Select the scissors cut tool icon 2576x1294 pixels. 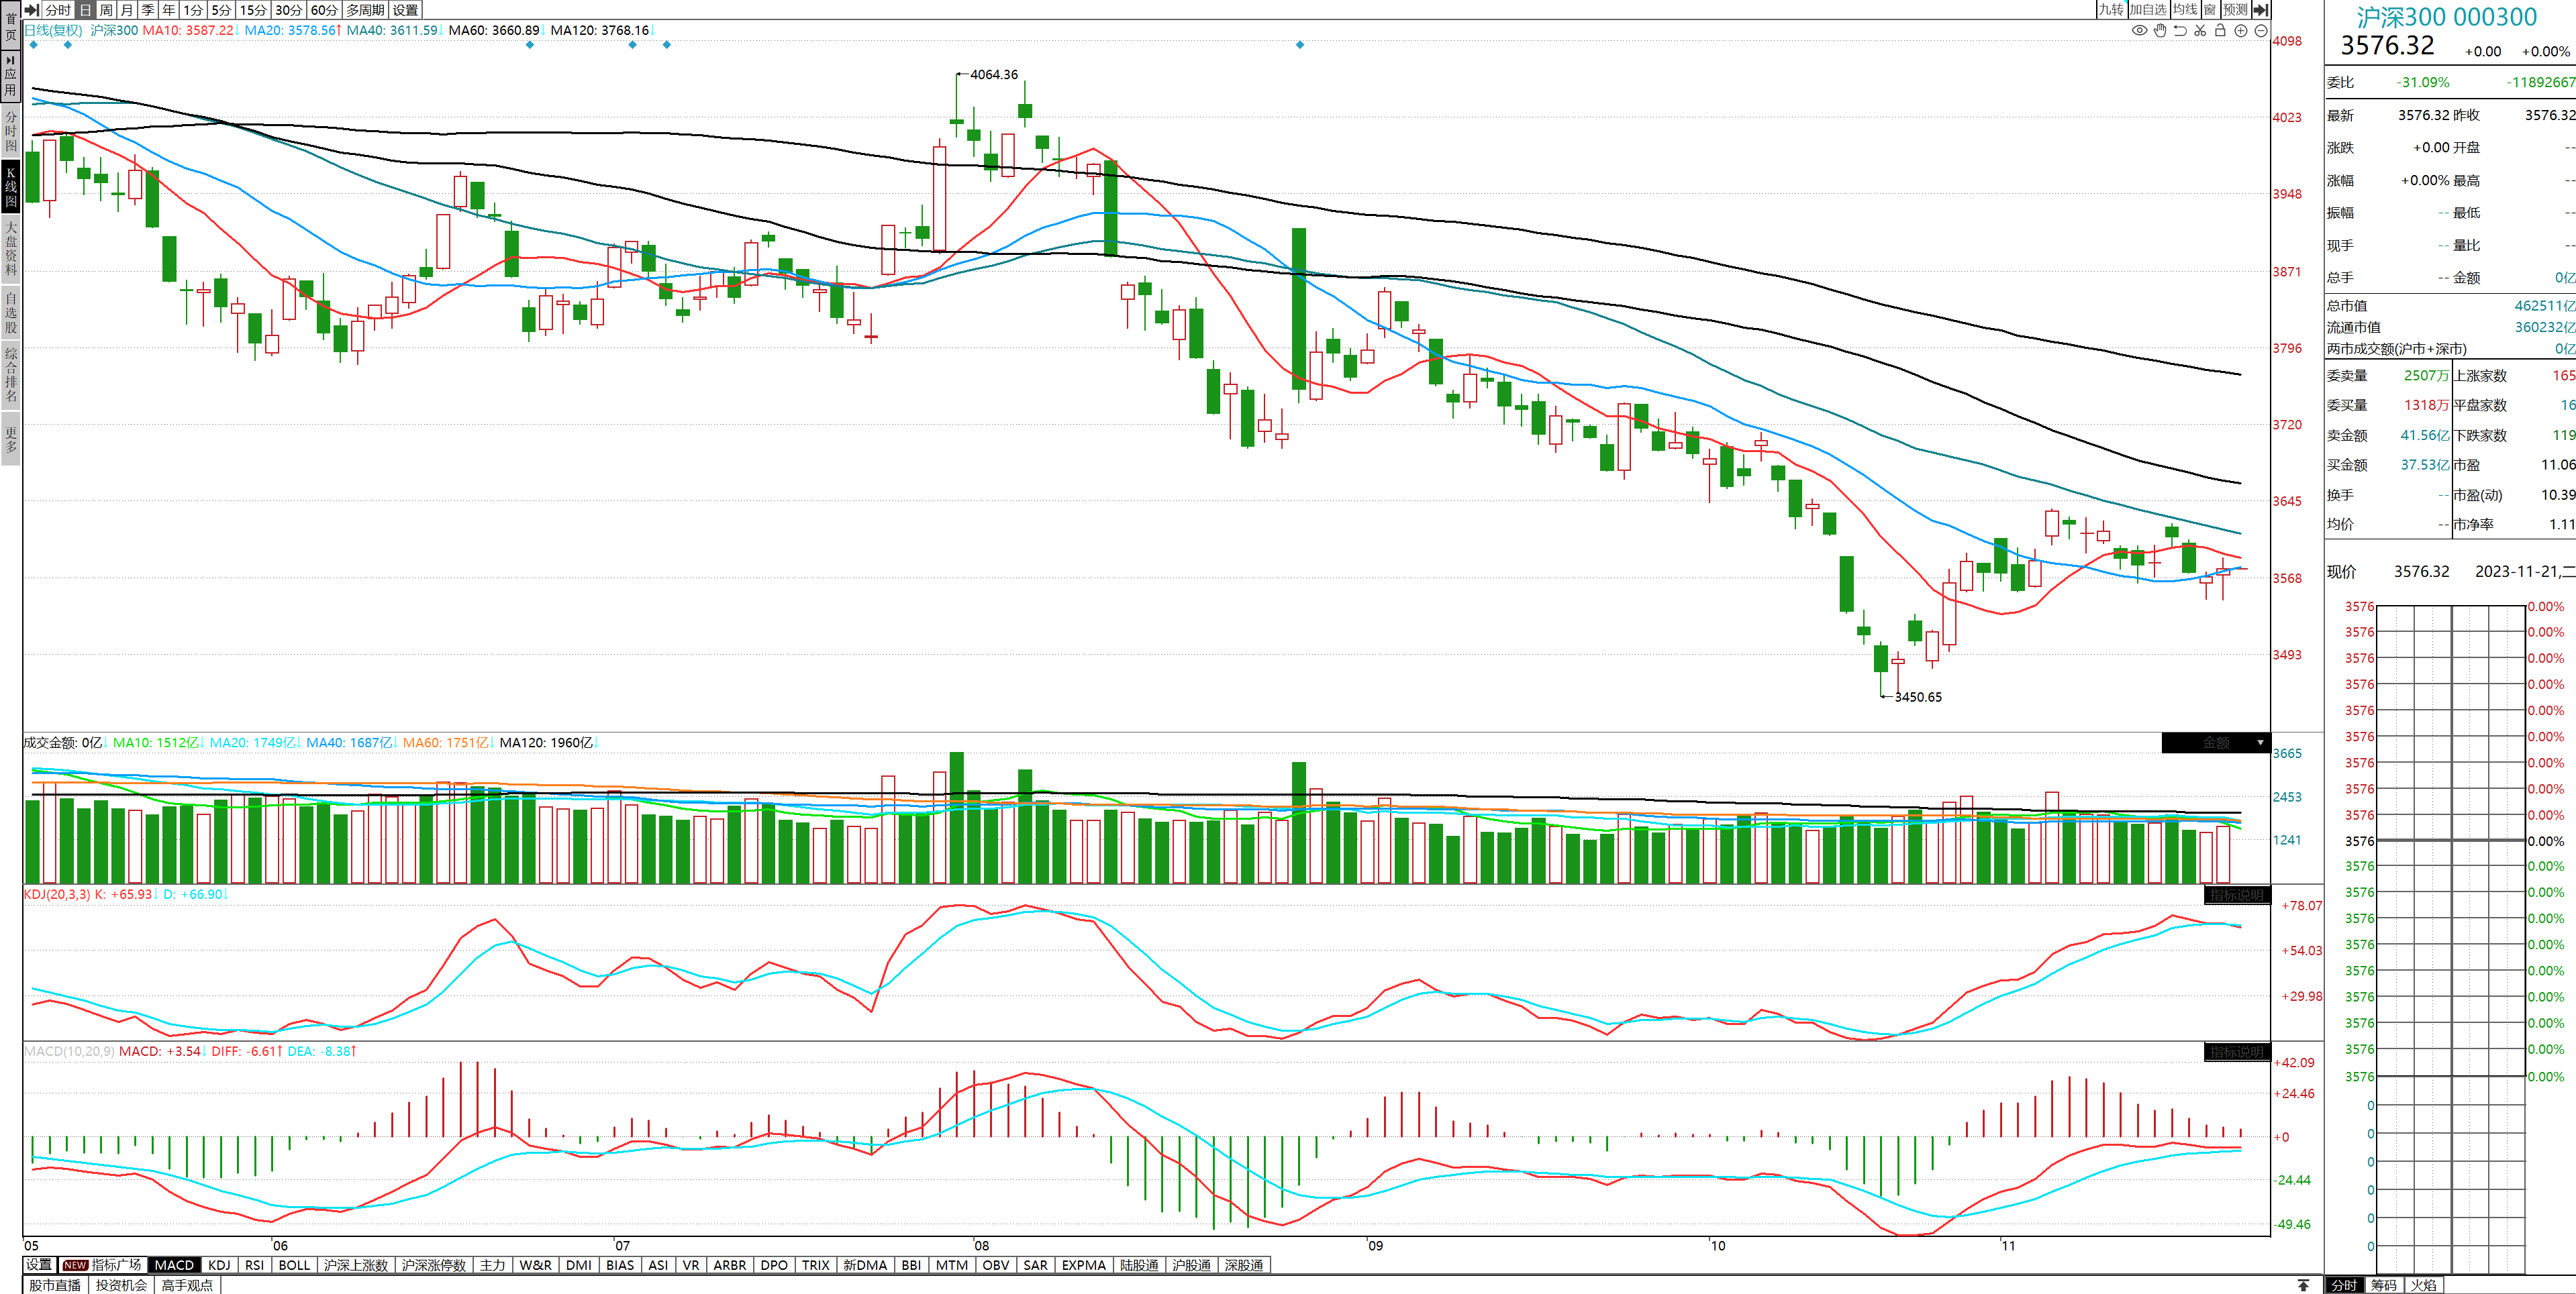click(x=2200, y=31)
